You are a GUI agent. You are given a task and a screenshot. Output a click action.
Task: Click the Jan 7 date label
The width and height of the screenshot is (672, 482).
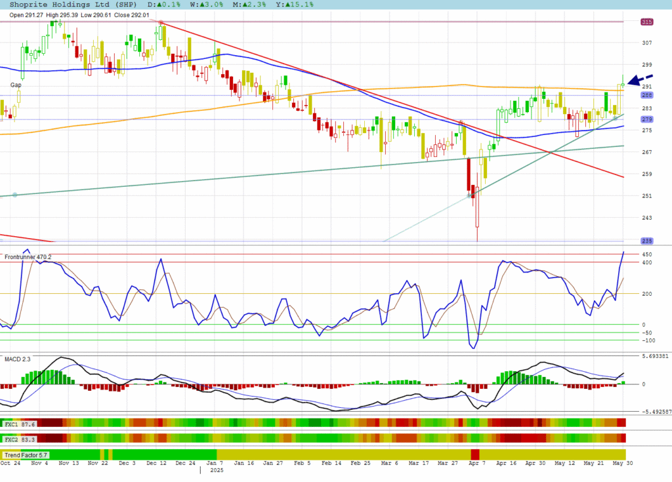[x=215, y=463]
